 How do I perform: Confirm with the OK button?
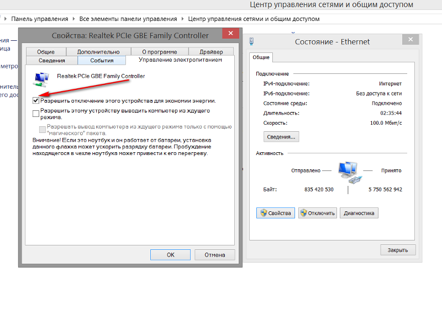click(x=170, y=255)
